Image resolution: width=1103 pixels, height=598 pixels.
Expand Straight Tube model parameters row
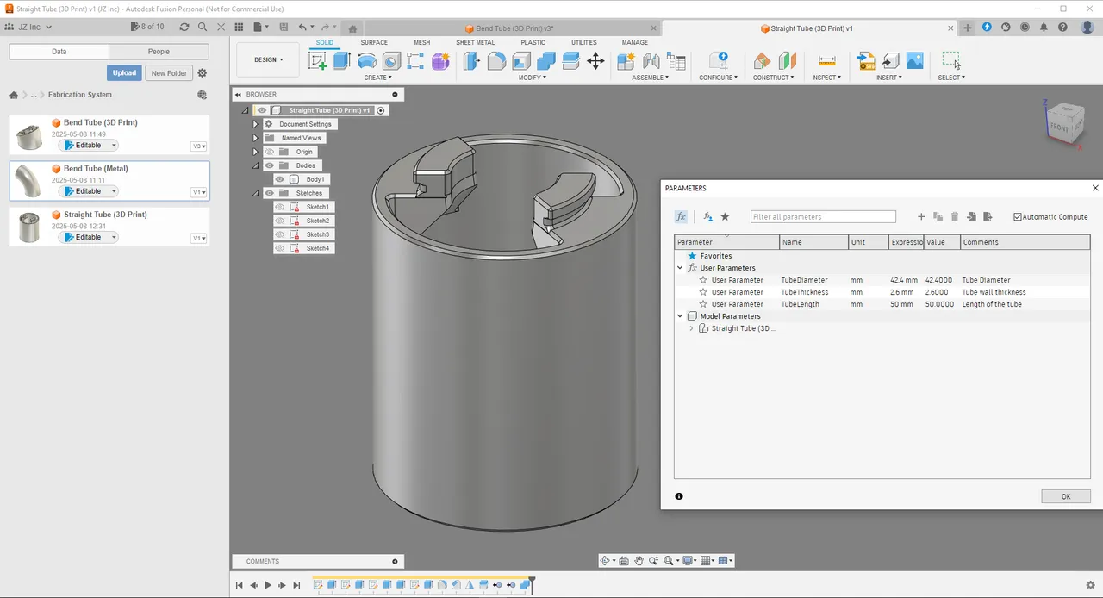coord(691,328)
